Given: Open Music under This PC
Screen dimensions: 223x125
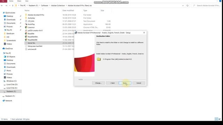Looking at the screenshot, I should (9, 70).
